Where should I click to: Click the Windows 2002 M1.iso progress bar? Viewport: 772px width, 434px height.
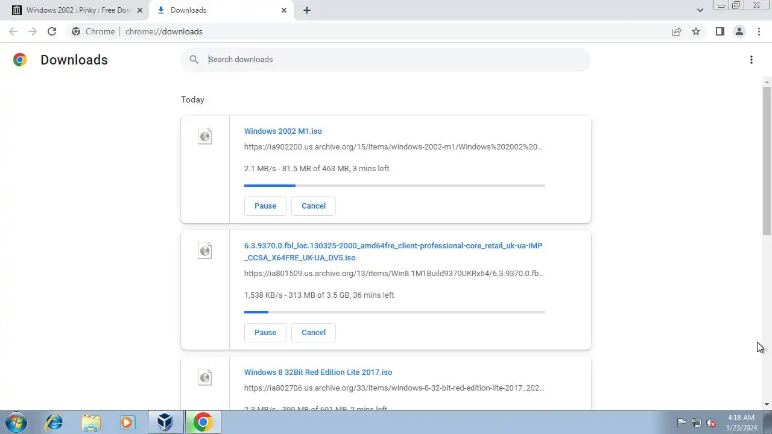(394, 186)
